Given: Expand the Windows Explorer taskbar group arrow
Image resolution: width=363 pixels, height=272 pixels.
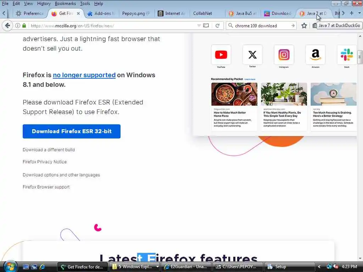Looking at the screenshot, I should click(157, 267).
